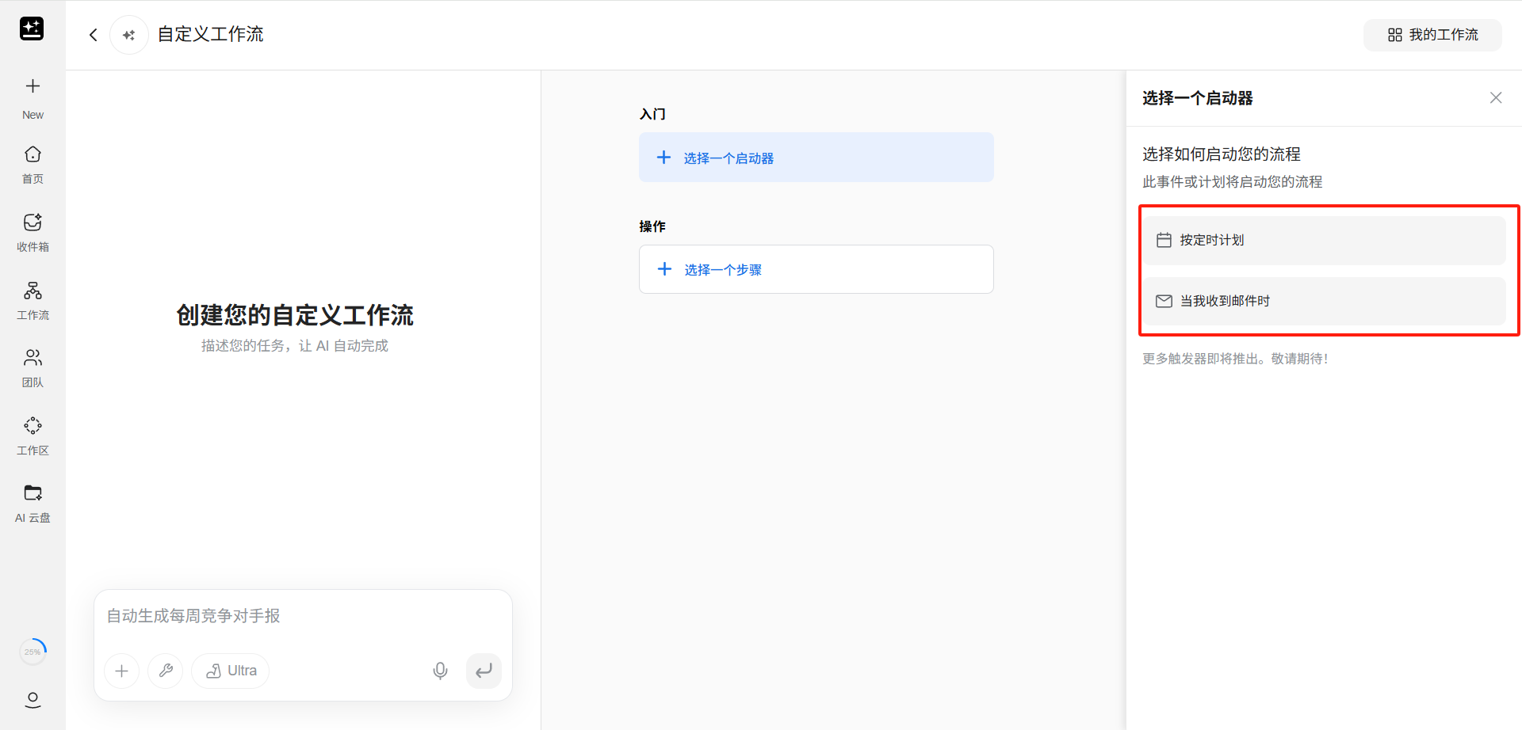Image resolution: width=1522 pixels, height=730 pixels.
Task: Select the 当我收到邮件时 email trigger
Action: 1323,301
